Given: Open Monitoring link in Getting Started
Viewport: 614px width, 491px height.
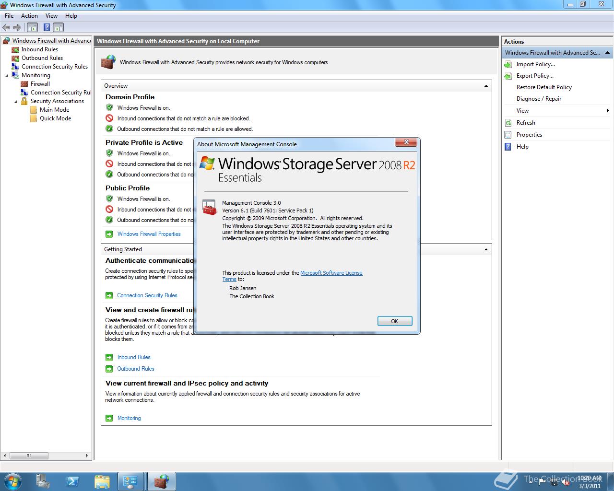Looking at the screenshot, I should tap(129, 418).
